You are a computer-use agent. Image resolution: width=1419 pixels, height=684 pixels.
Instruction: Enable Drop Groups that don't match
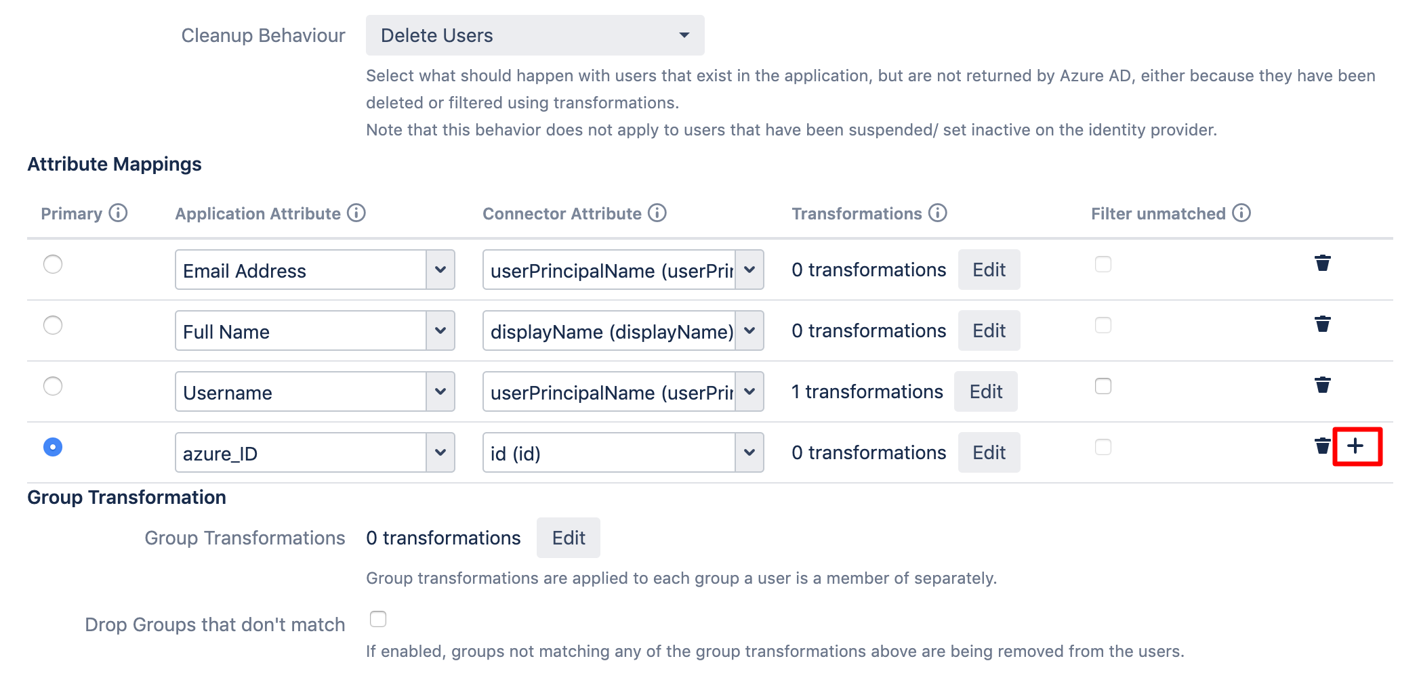378,619
